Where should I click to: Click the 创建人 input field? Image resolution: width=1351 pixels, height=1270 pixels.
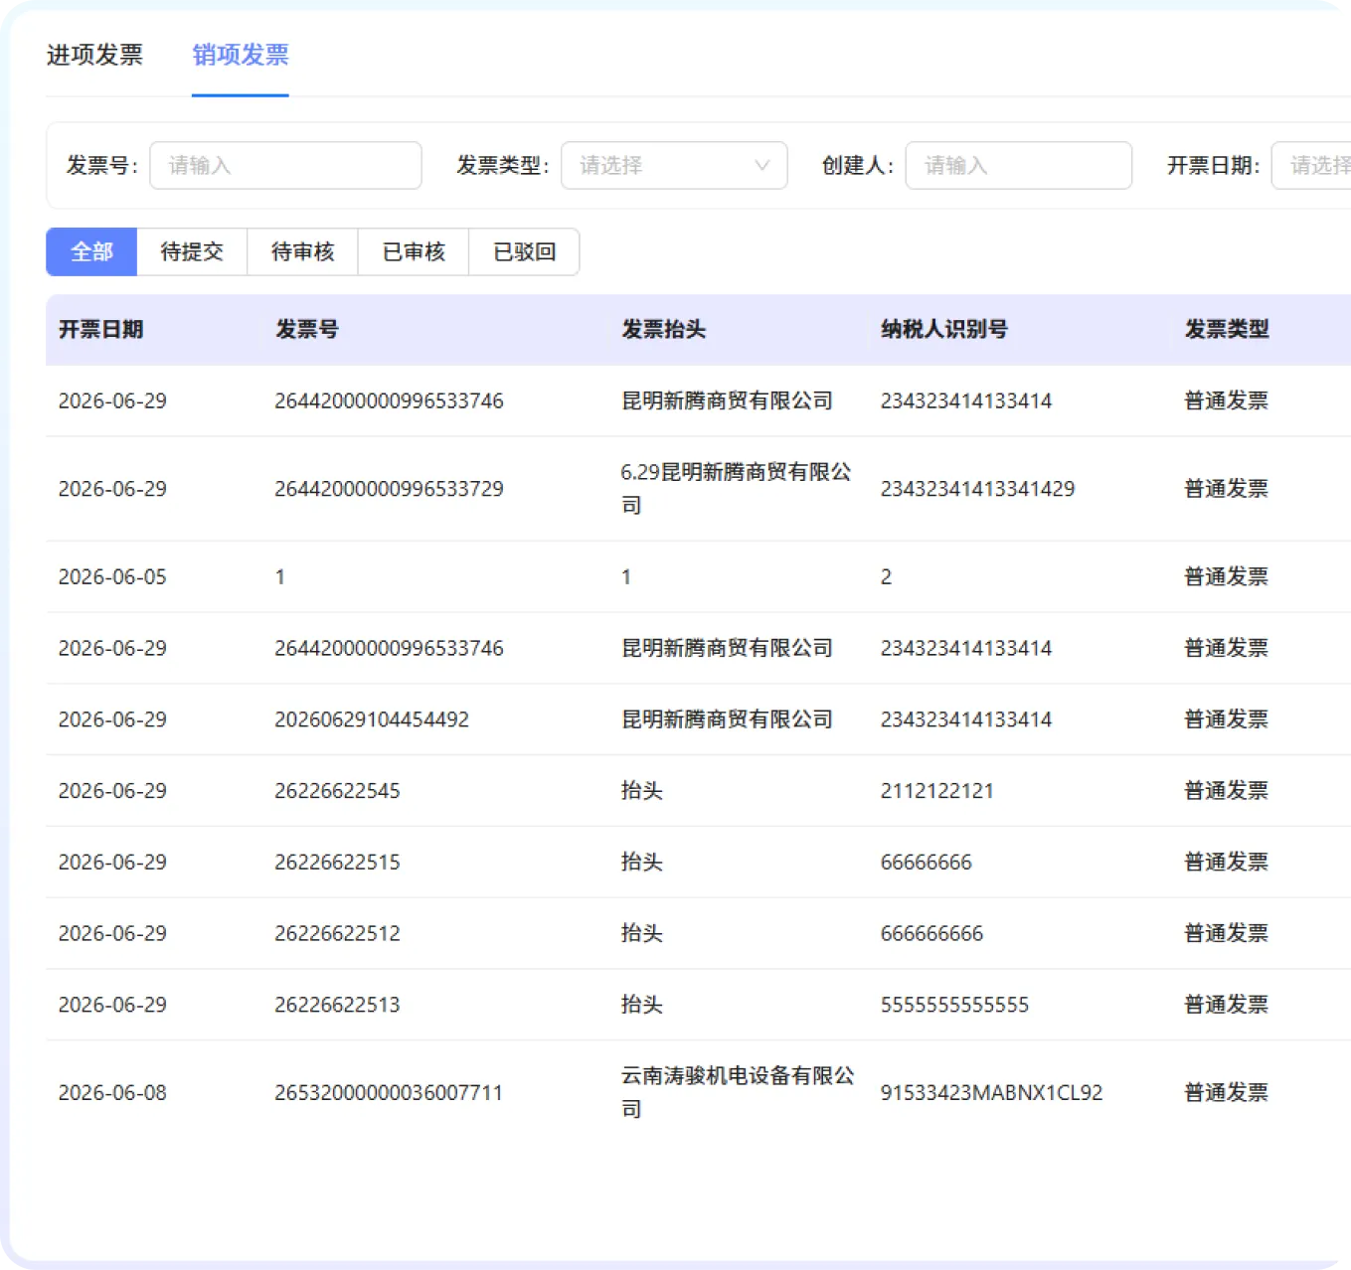click(x=1018, y=165)
